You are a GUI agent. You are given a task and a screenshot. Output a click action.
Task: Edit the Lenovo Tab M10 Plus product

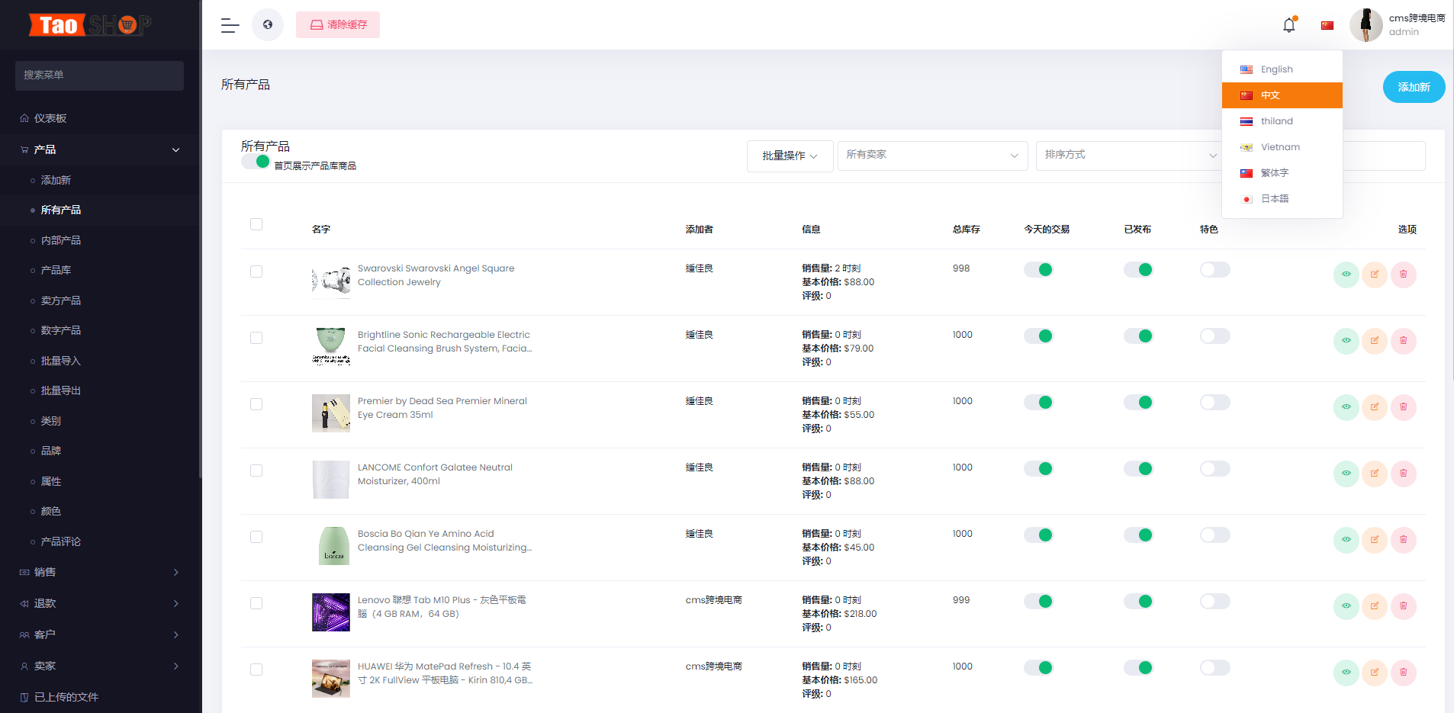1375,606
